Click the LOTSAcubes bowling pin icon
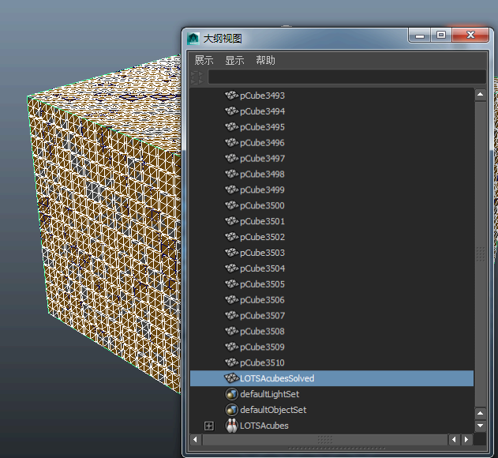Screen dimensions: 498x458 (x=231, y=426)
